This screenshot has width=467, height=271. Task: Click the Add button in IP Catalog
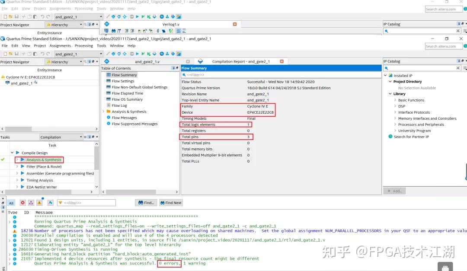pyautogui.click(x=394, y=191)
